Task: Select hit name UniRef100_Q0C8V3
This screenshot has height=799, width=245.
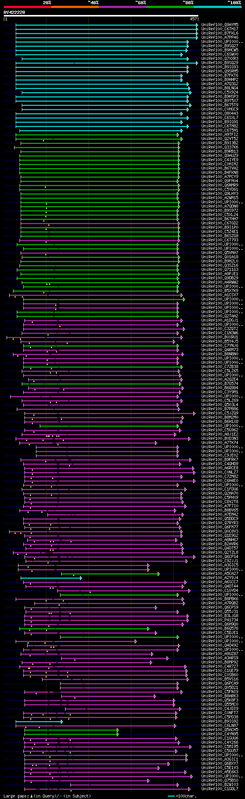Action: pos(220,531)
